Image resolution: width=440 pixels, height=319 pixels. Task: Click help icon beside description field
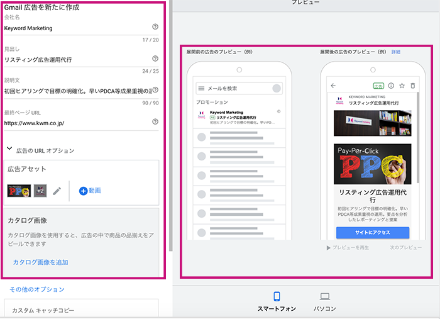point(155,90)
